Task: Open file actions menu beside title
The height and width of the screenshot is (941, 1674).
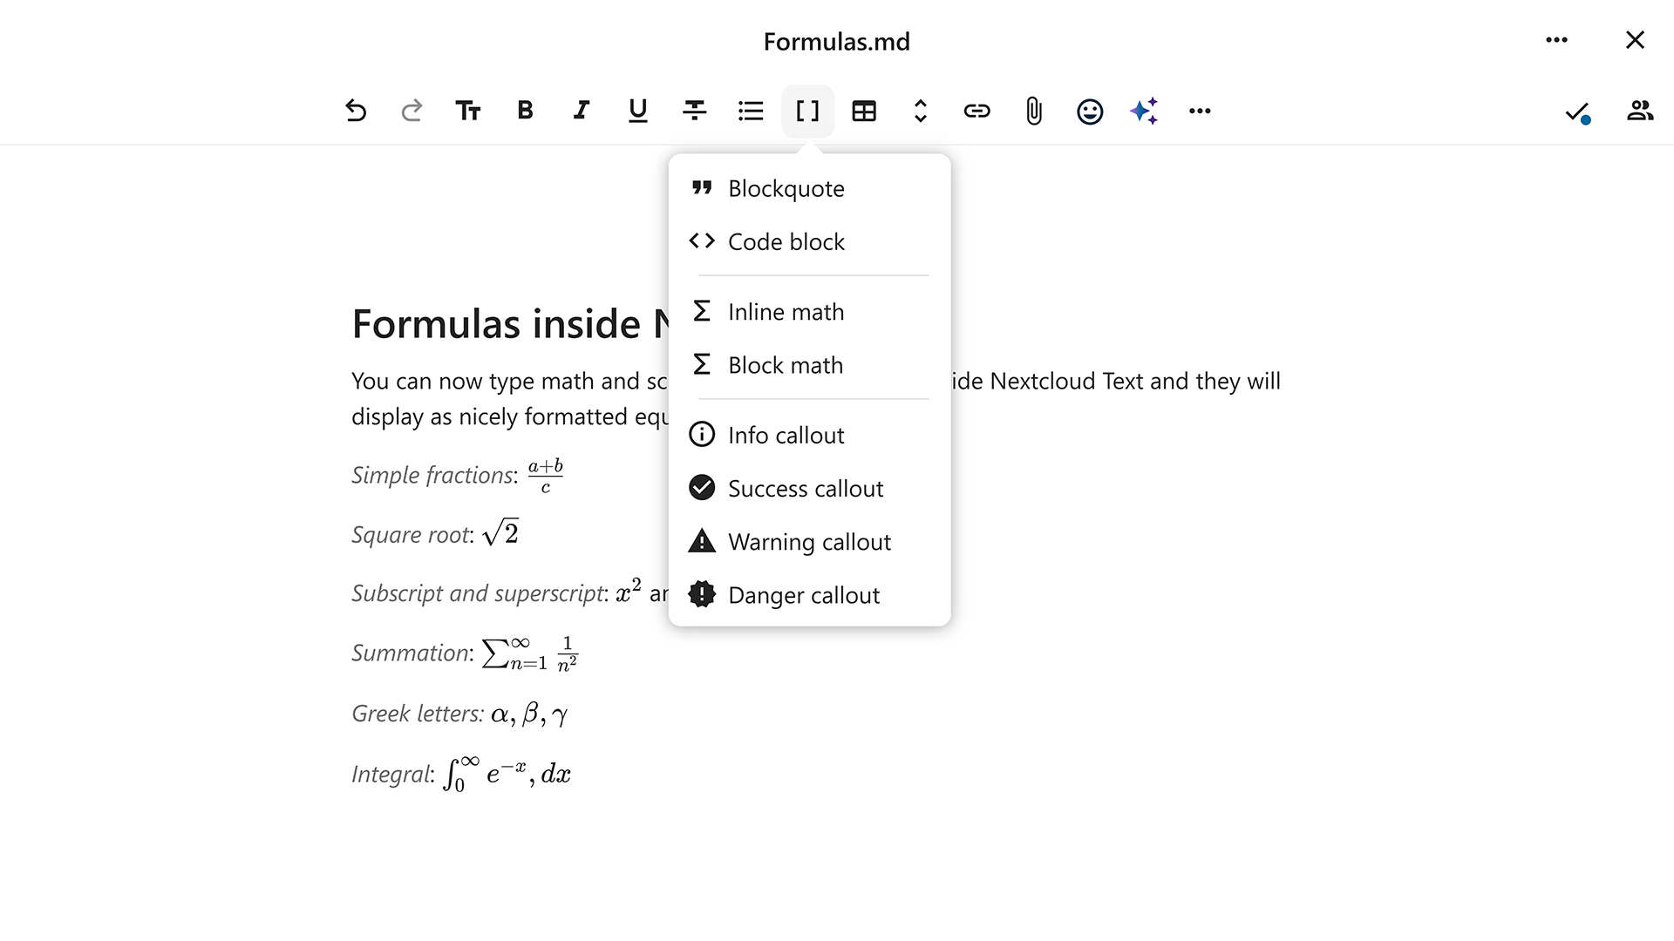Action: pos(1556,40)
